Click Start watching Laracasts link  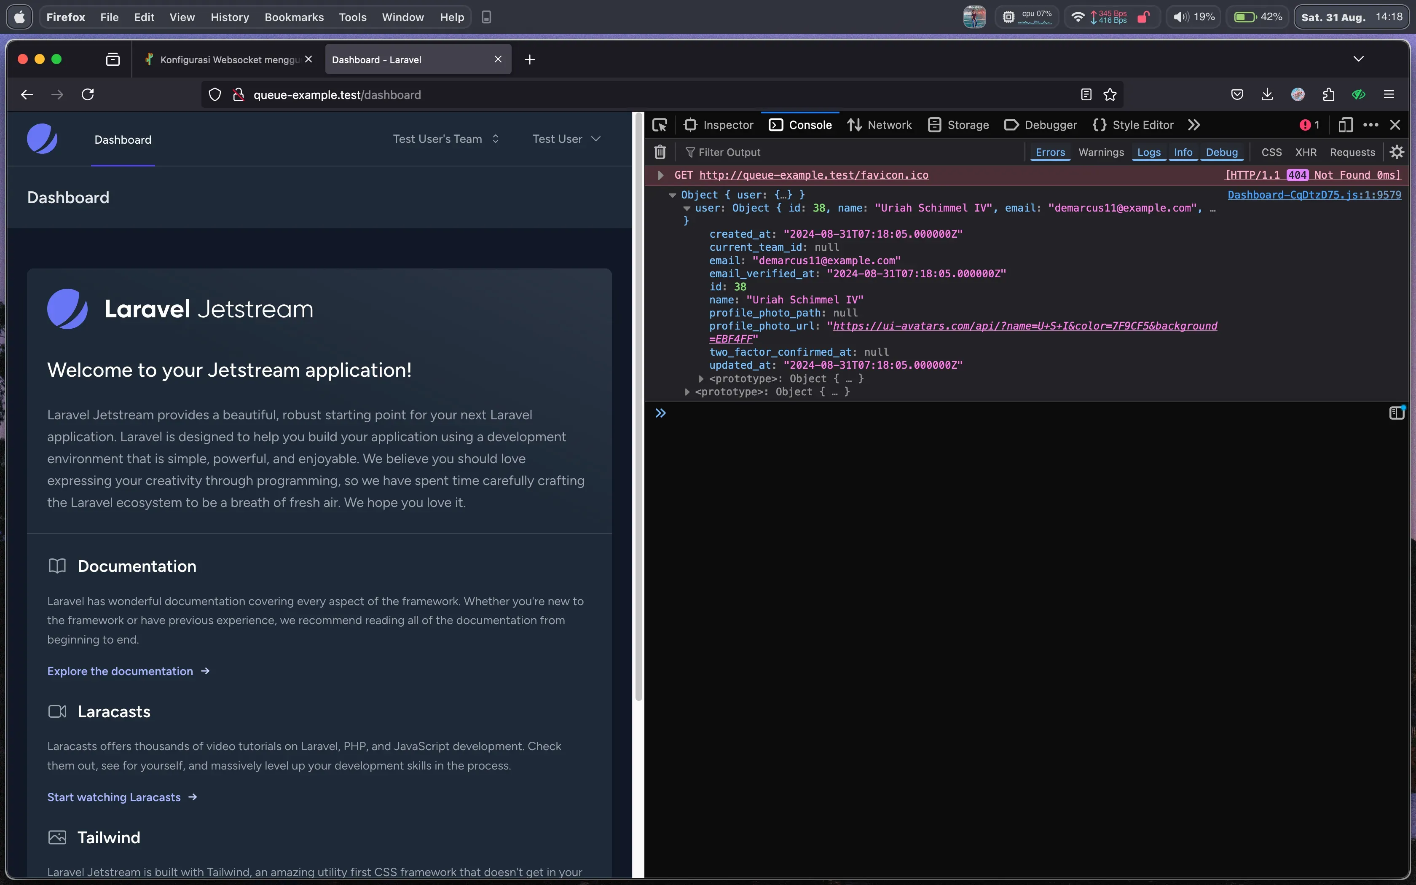tap(122, 796)
